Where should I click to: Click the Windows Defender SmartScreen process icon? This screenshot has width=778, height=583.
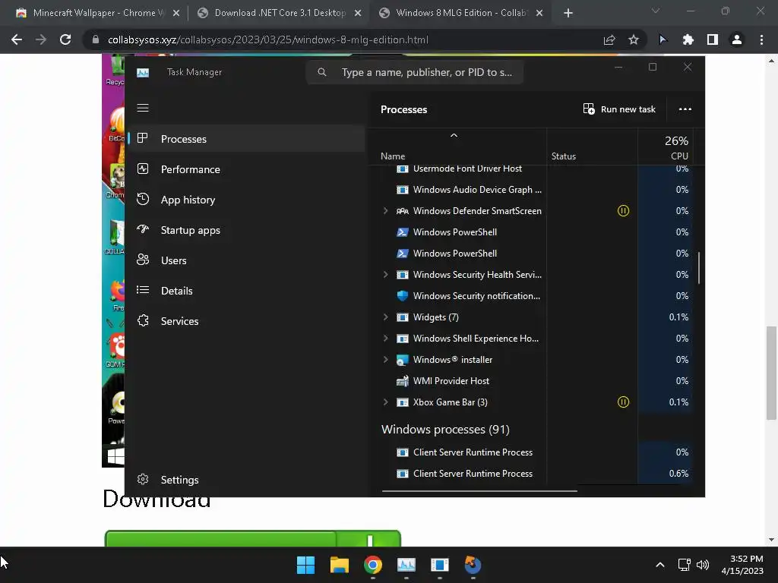click(403, 211)
